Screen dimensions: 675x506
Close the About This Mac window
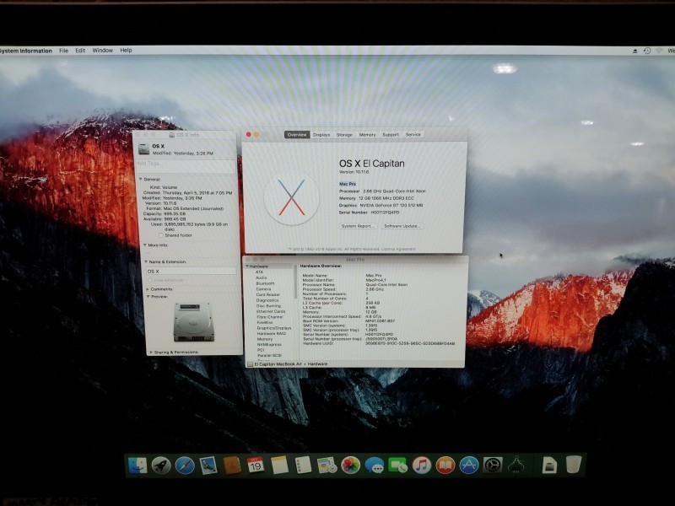tap(248, 135)
